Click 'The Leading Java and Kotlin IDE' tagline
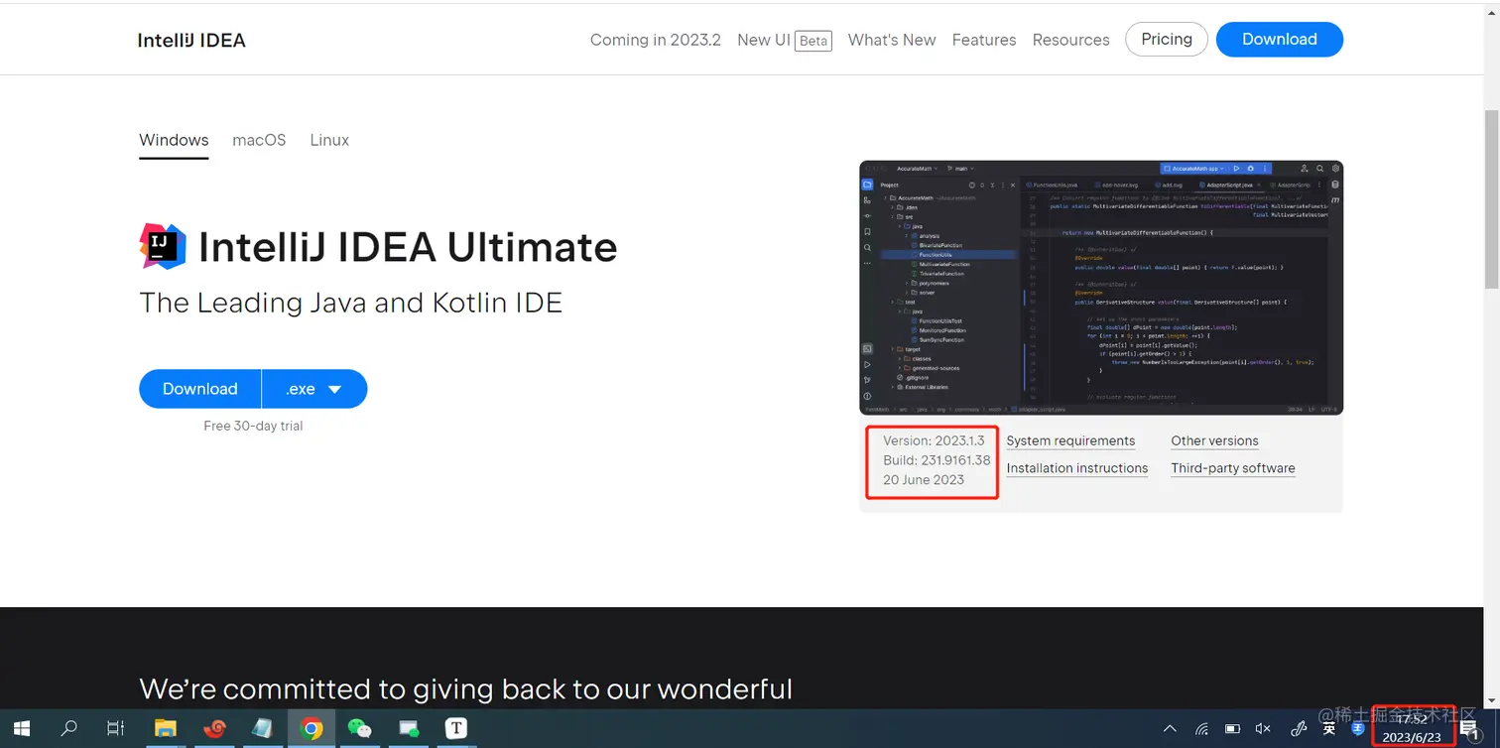Viewport: 1500px width, 748px height. [x=351, y=303]
